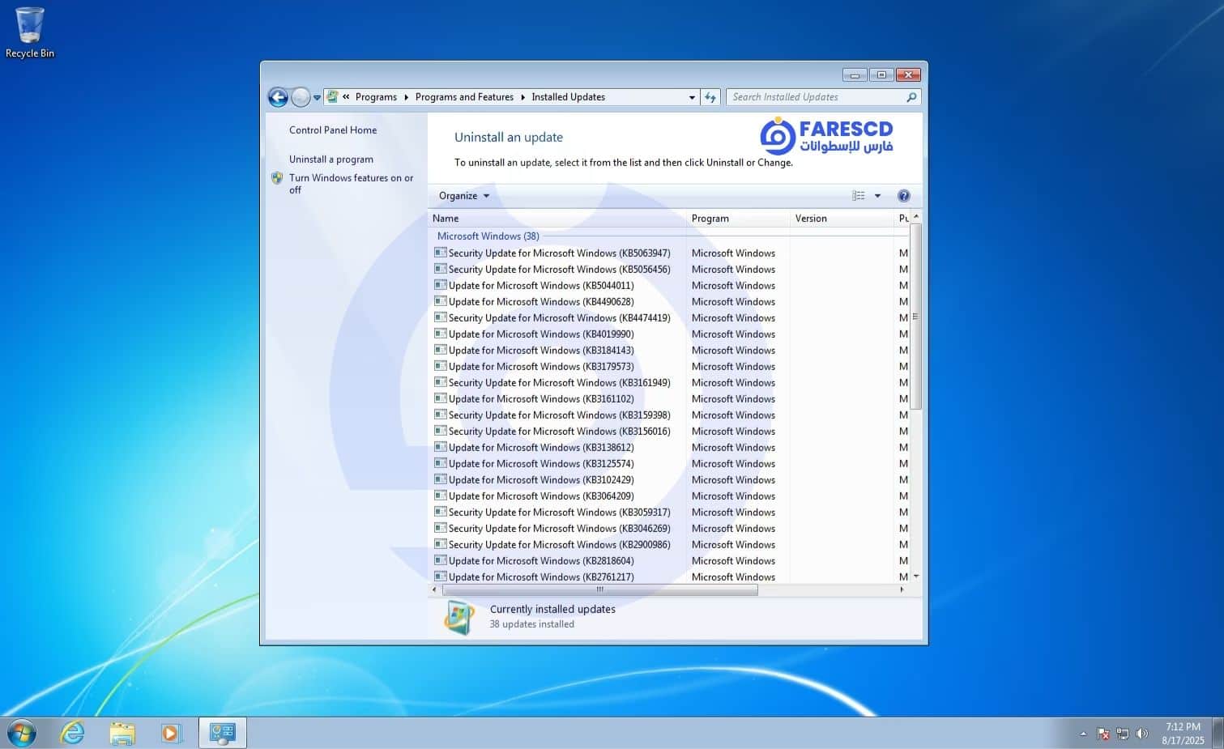Click the vertical scrollbar up arrow
The height and width of the screenshot is (749, 1224).
click(x=916, y=216)
